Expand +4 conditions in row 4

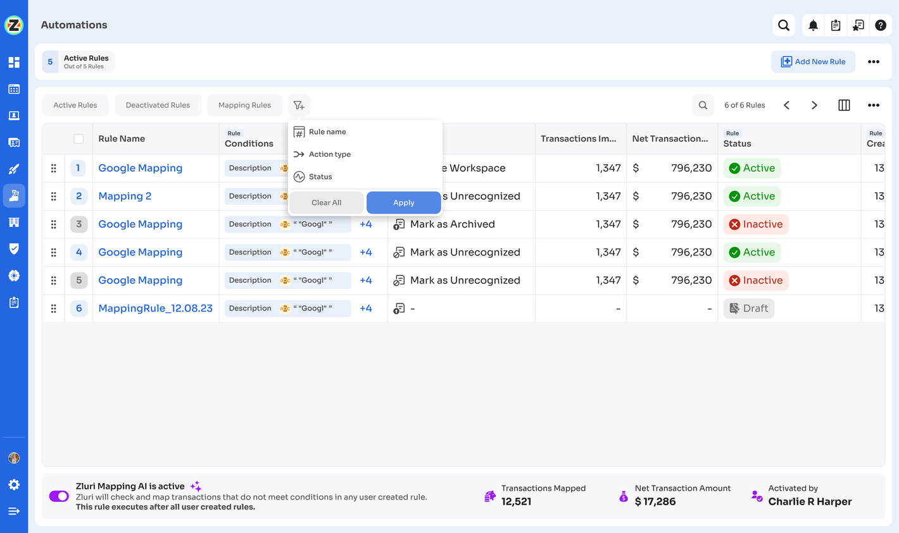[366, 252]
